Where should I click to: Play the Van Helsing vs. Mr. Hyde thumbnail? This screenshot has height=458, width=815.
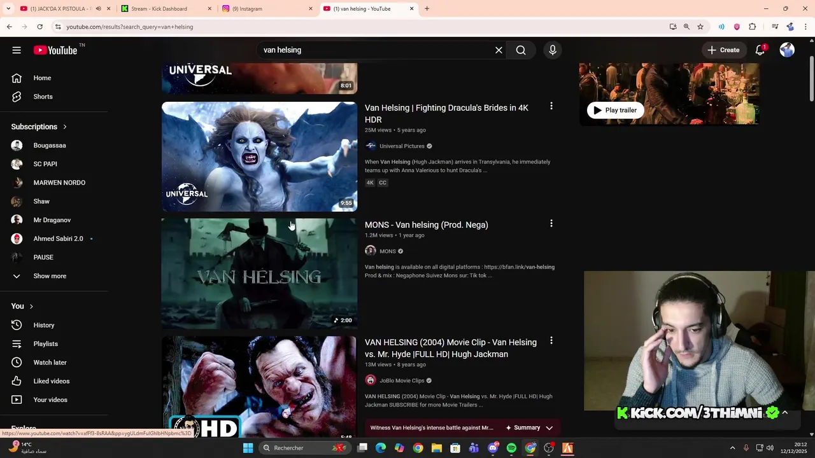point(259,387)
